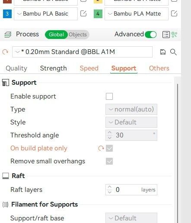The image size is (191, 223).
Task: Switch to the Strength tab
Action: pyautogui.click(x=54, y=68)
